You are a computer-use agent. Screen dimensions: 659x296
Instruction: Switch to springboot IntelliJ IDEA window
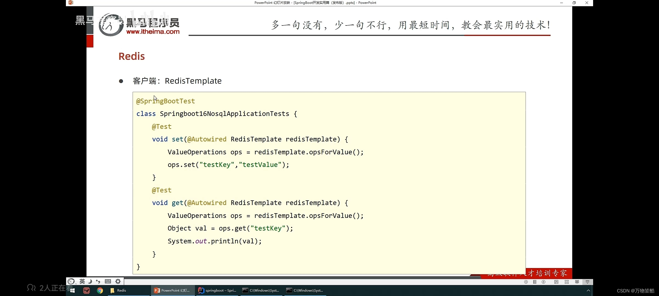[217, 291]
